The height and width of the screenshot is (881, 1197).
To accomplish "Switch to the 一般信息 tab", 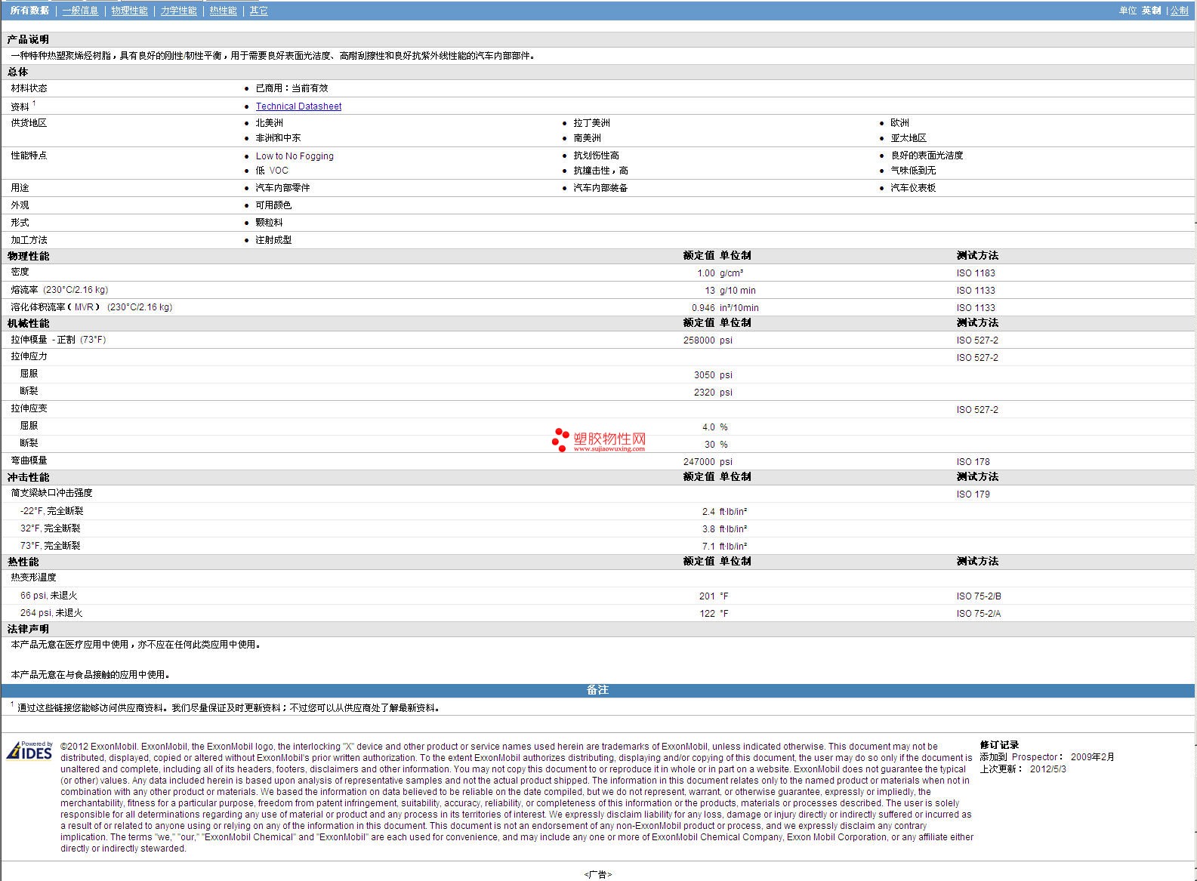I will [80, 11].
